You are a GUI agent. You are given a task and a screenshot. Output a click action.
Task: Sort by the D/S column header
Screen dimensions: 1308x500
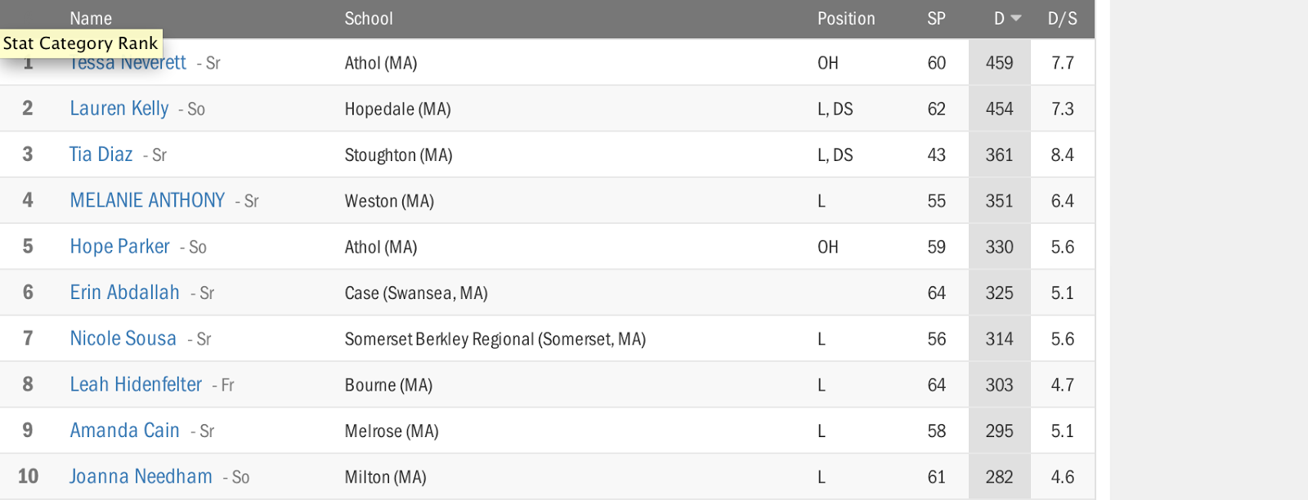[x=1062, y=19]
